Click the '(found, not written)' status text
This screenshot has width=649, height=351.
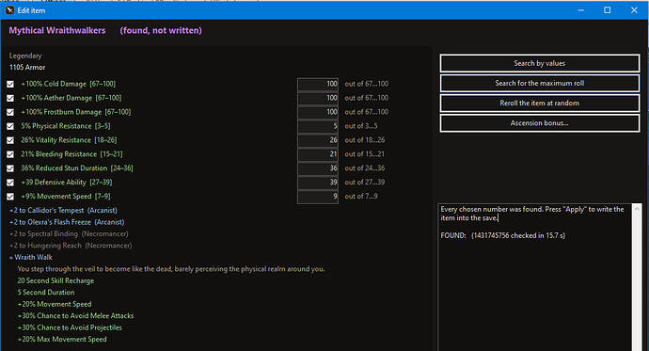click(161, 31)
